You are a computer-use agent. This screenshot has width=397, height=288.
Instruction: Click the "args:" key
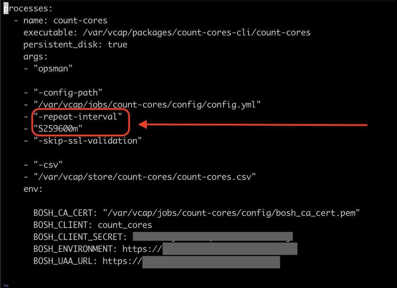[x=35, y=57]
